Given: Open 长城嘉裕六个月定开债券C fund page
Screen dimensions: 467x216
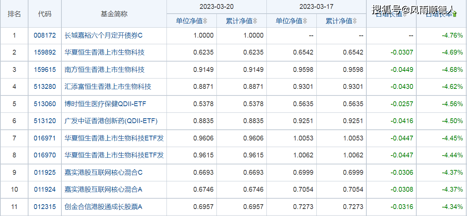Looking at the screenshot, I should [x=103, y=35].
